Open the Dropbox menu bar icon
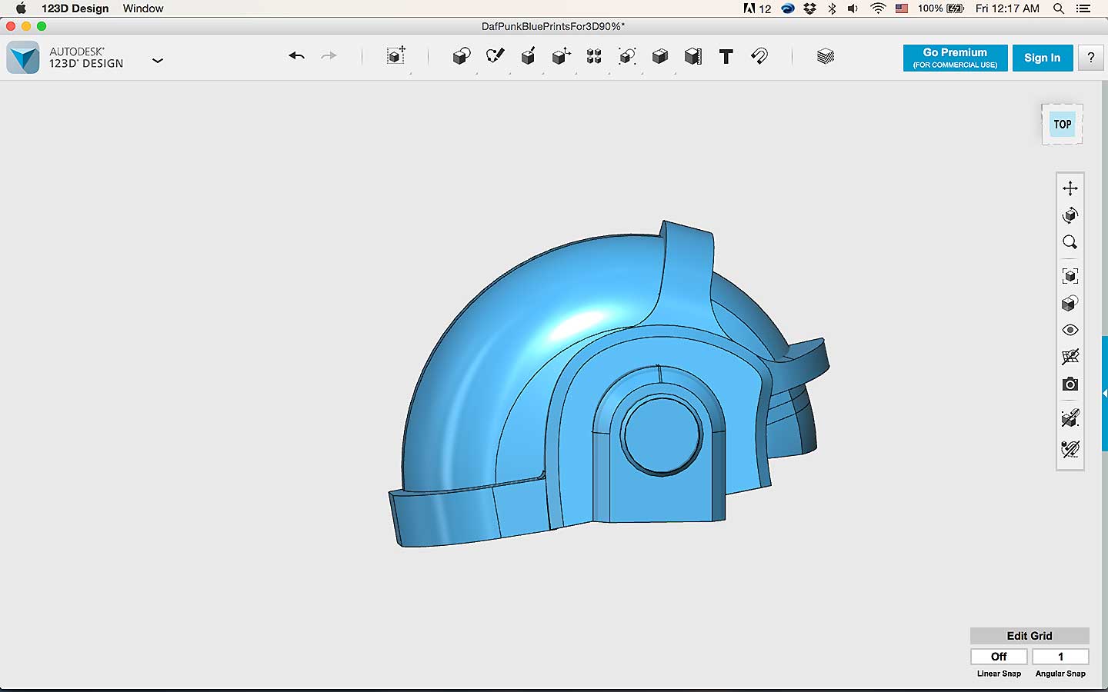 809,8
